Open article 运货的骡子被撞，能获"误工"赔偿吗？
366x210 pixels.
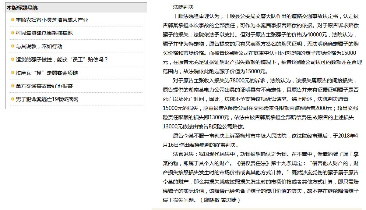[61, 60]
